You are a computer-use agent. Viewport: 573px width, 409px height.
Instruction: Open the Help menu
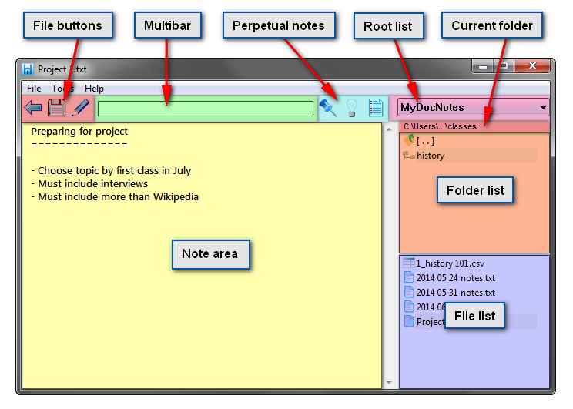pos(94,89)
